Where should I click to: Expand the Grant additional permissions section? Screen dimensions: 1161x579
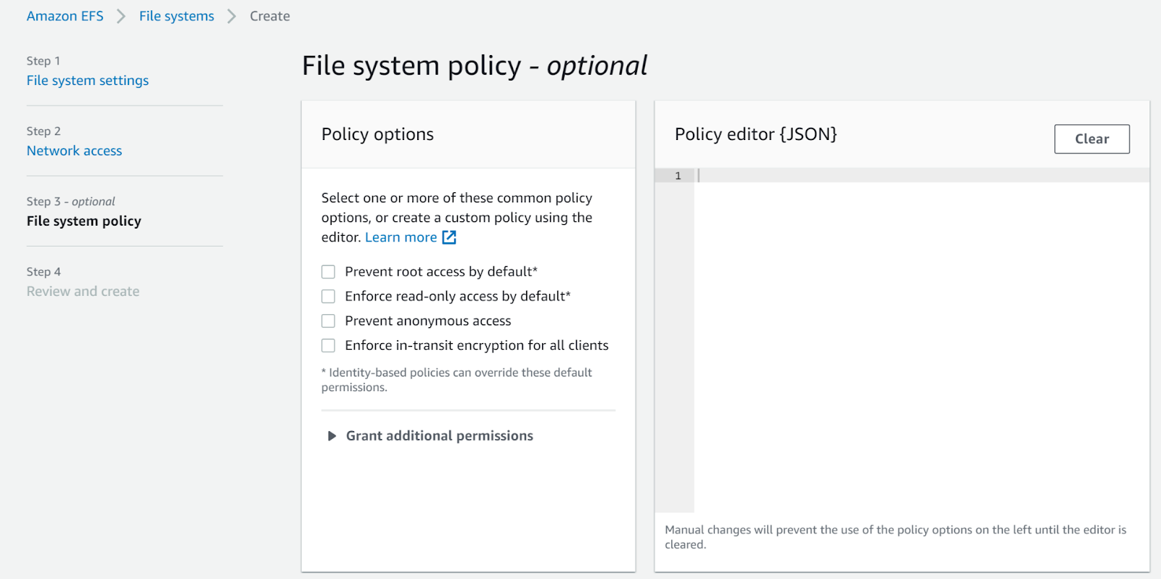[439, 436]
